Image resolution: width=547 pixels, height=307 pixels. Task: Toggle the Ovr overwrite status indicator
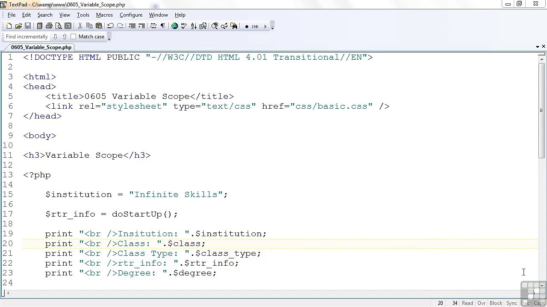click(482, 303)
